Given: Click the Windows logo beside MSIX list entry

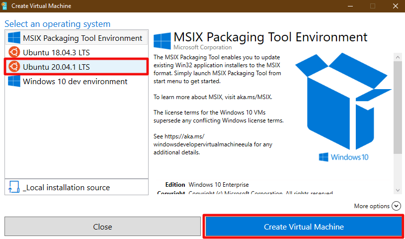Looking at the screenshot, I should pos(14,38).
